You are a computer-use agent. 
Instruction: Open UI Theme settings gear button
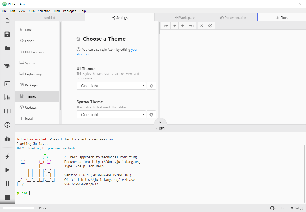(x=151, y=86)
